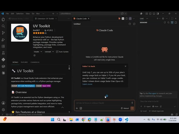Click the Uninstall extension button
The width and height of the screenshot is (179, 134).
pos(48,52)
